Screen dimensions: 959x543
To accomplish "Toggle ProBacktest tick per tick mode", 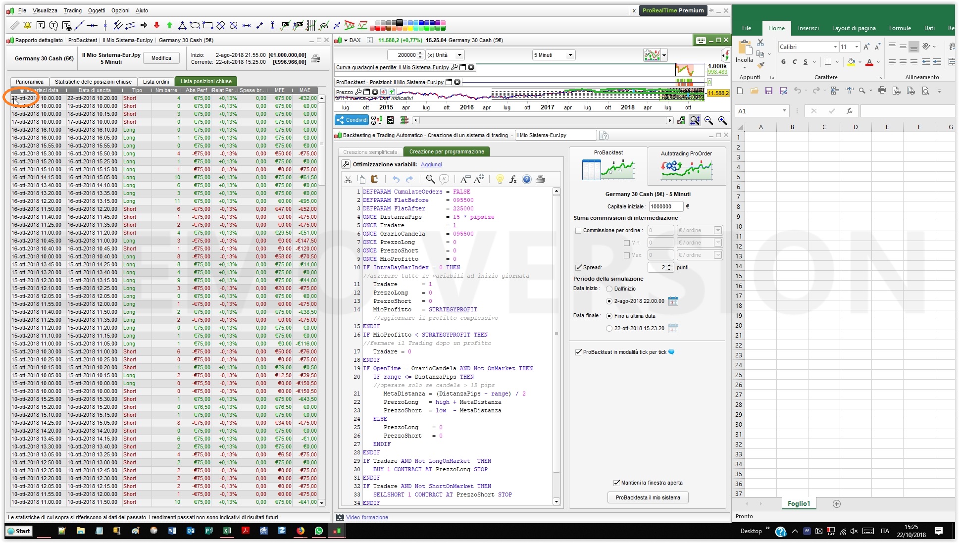I will [578, 352].
